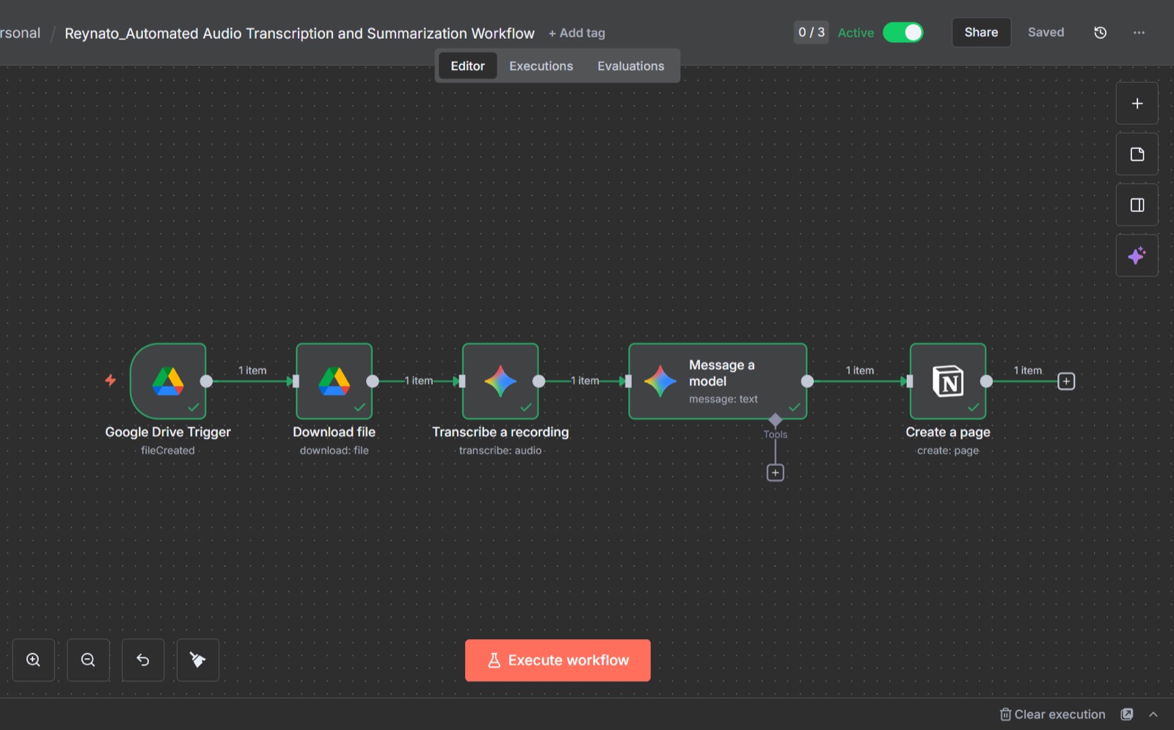
Task: Tidy up the workflow nodes
Action: tap(198, 660)
